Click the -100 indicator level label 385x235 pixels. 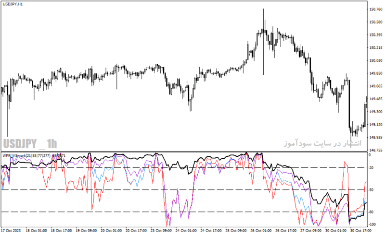click(372, 224)
